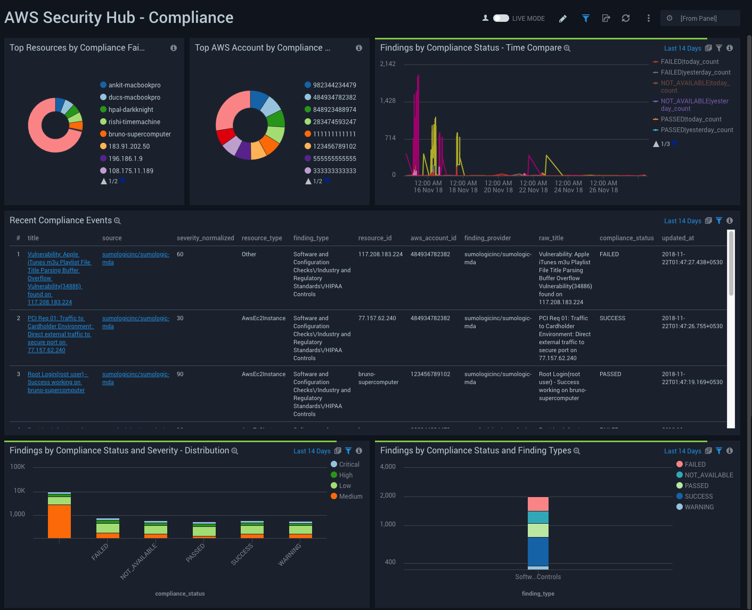The width and height of the screenshot is (752, 610).
Task: Click the sumologicinc/sumologic-mda source link in row 1
Action: [x=135, y=258]
